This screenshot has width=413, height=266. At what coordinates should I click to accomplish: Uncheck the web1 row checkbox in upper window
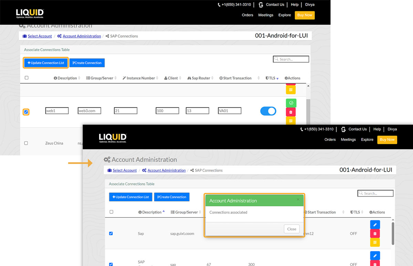click(x=26, y=112)
